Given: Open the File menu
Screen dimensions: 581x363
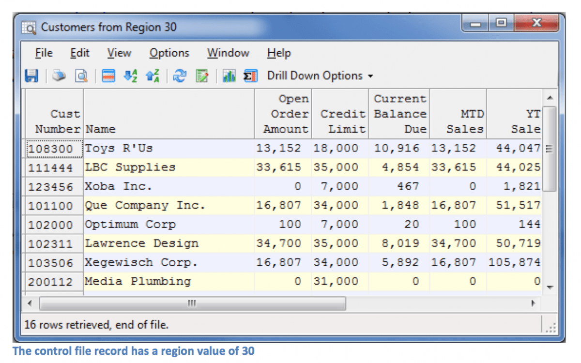Looking at the screenshot, I should [44, 53].
